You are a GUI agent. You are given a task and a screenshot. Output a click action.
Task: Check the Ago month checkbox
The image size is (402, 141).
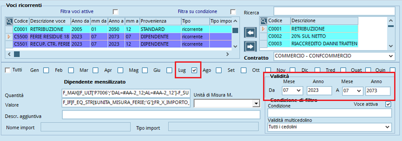[218, 70]
